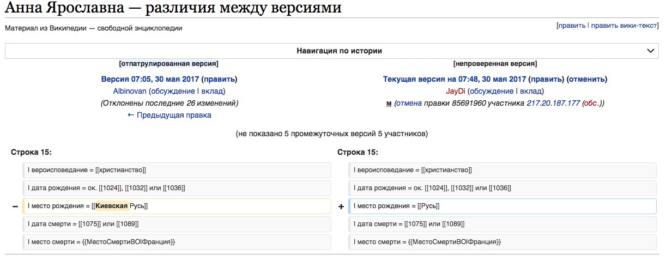The height and width of the screenshot is (261, 666).
Task: Click left вероисповедание = [[христианство]] line
Action: click(177, 170)
